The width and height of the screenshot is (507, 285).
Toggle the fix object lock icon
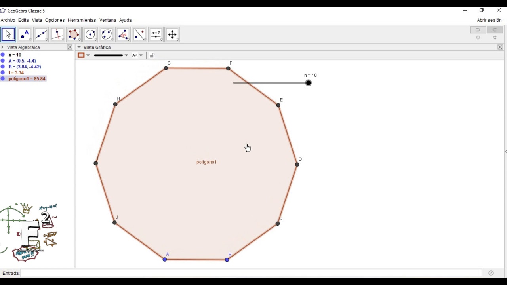click(x=152, y=55)
